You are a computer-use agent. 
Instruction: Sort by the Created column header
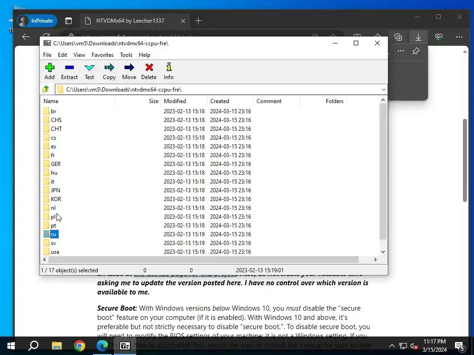(x=231, y=101)
